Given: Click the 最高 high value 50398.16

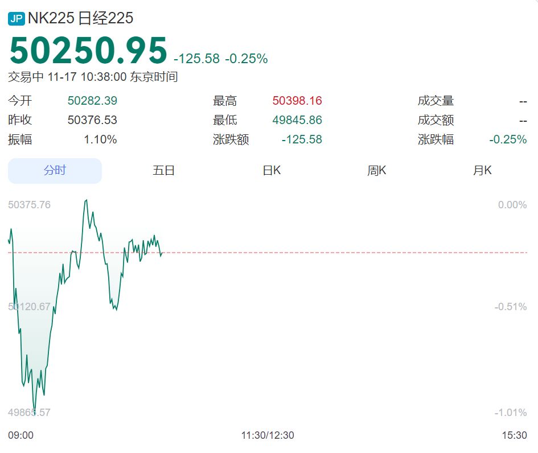Looking at the screenshot, I should pyautogui.click(x=297, y=100).
